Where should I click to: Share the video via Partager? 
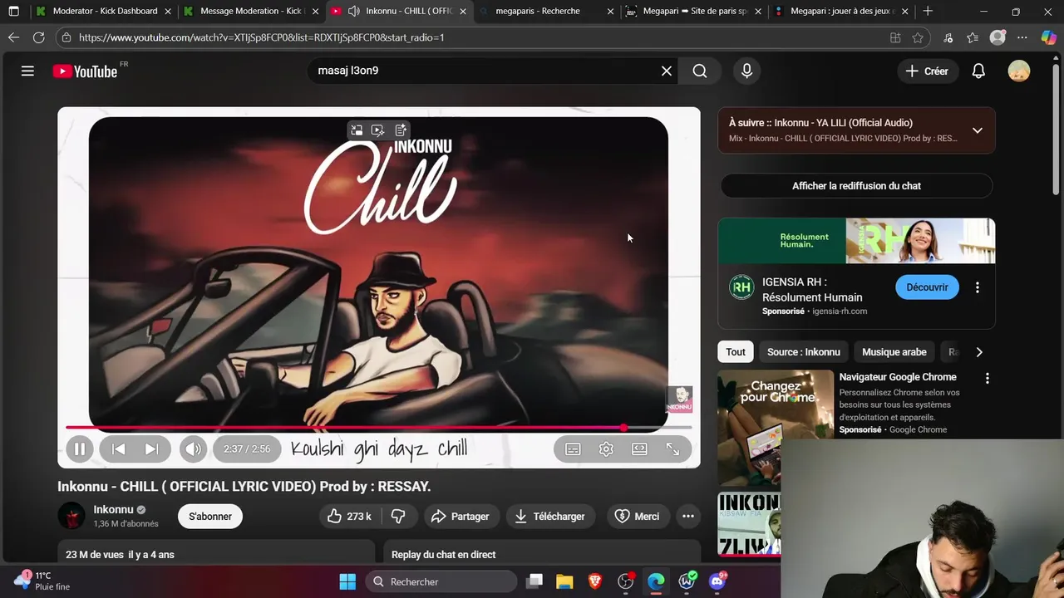pyautogui.click(x=461, y=517)
